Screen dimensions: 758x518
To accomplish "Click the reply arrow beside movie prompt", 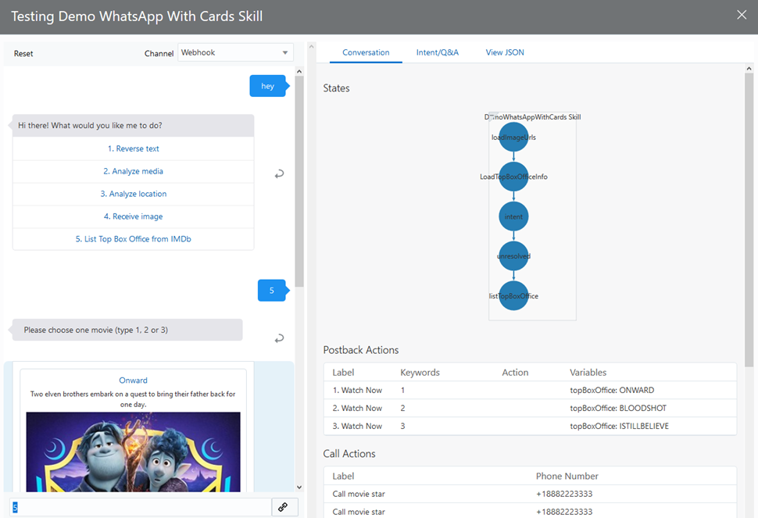I will click(x=279, y=338).
